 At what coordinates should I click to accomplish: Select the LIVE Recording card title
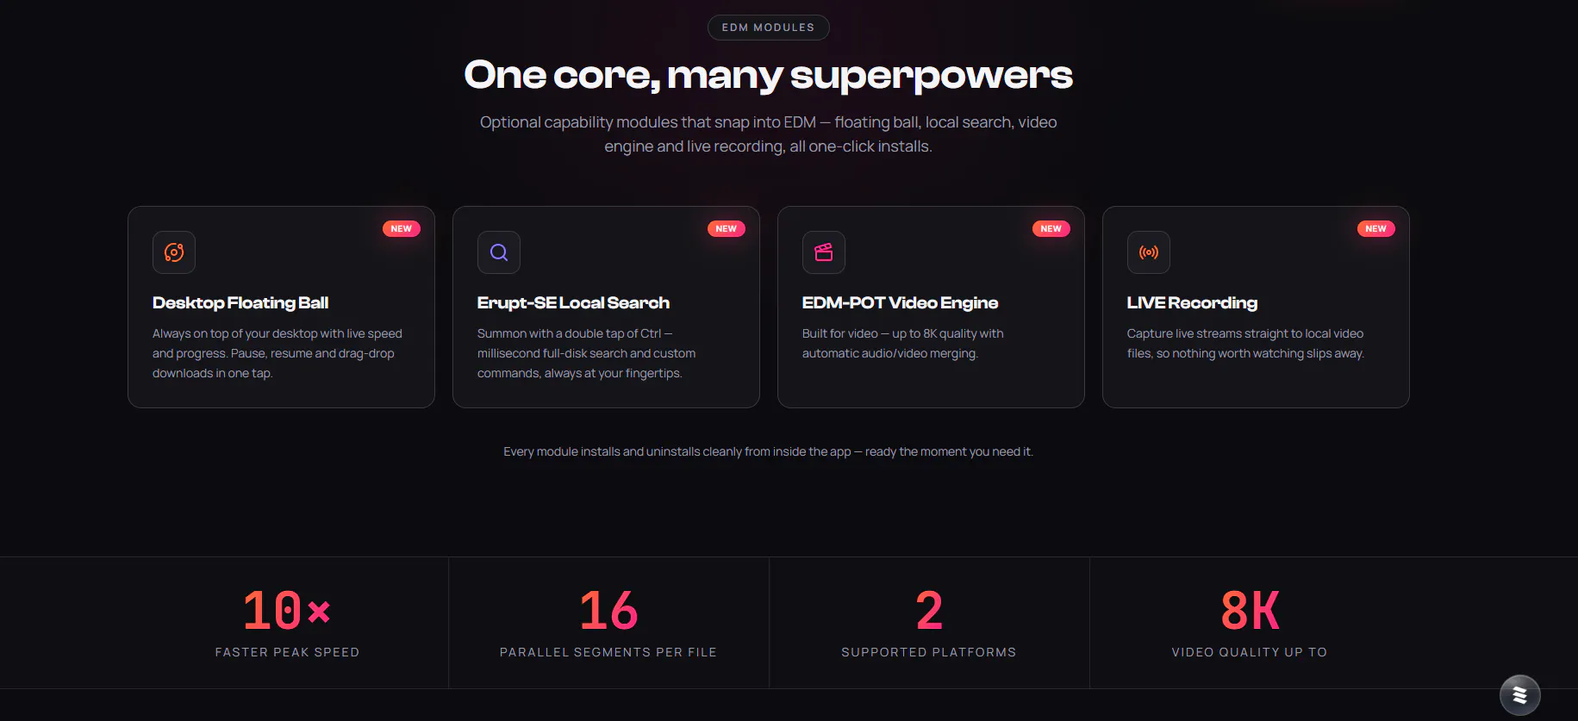point(1192,303)
